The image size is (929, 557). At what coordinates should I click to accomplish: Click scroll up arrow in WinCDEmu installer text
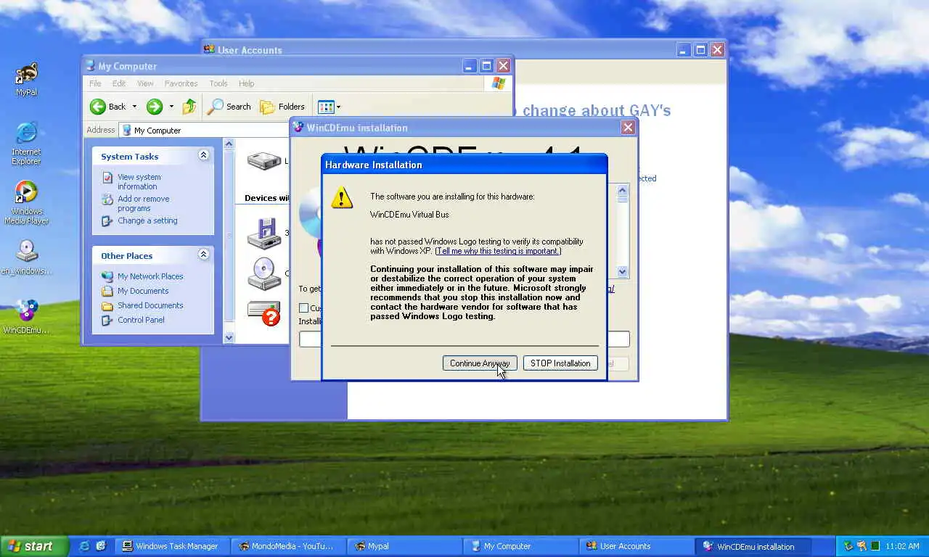point(622,190)
